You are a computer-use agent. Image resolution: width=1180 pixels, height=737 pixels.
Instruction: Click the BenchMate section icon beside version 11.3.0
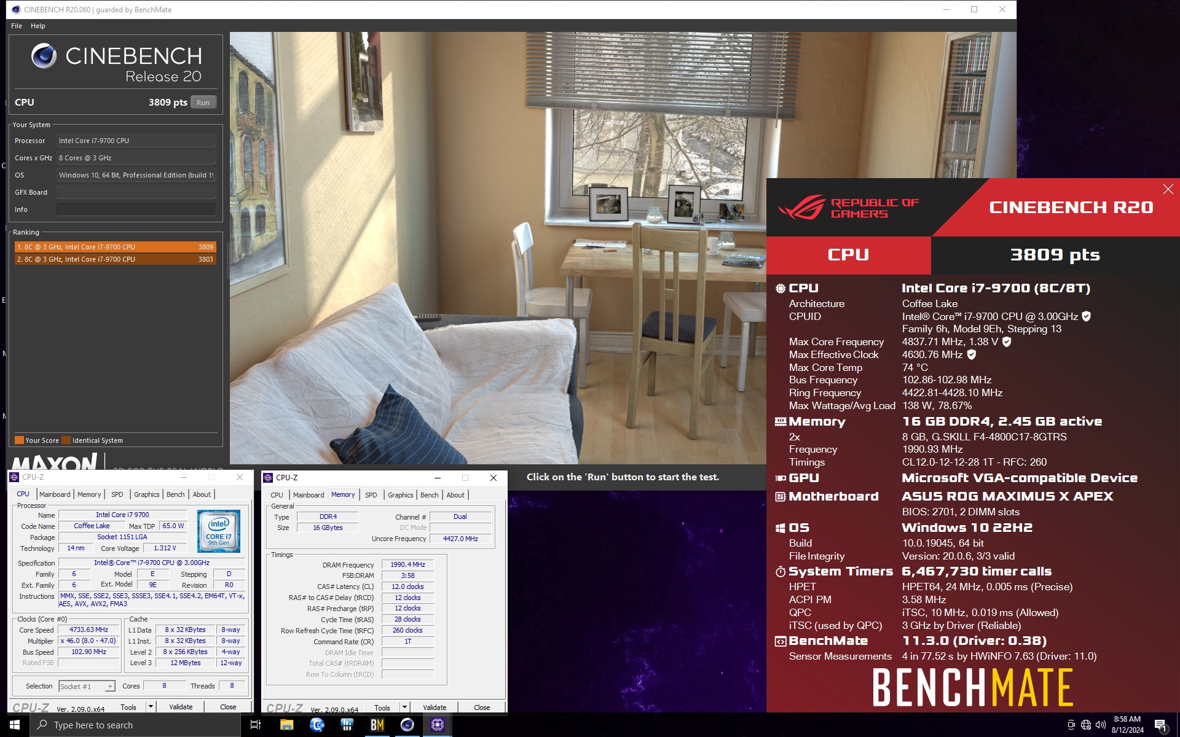tap(781, 641)
